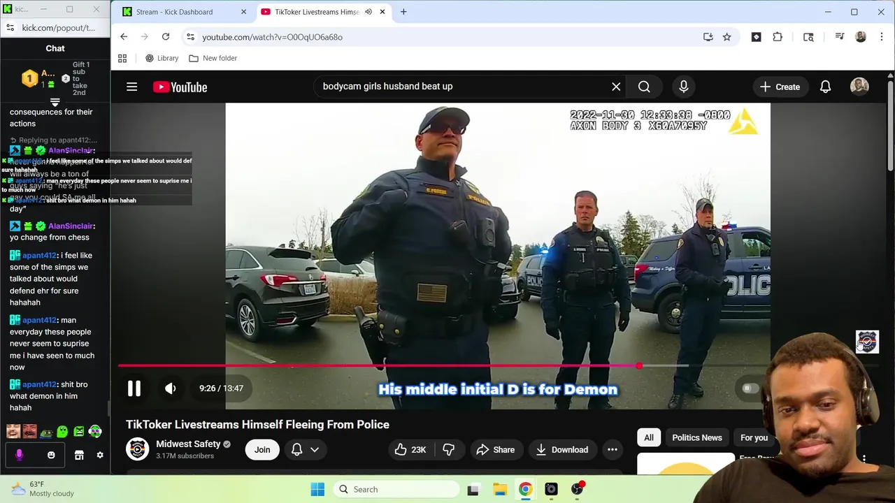
Task: Reload the YouTube page
Action: coord(166,37)
